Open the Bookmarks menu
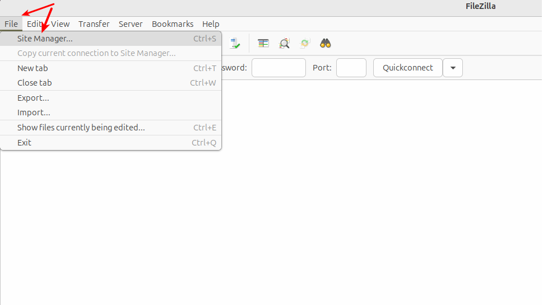This screenshot has width=543, height=305. point(173,24)
